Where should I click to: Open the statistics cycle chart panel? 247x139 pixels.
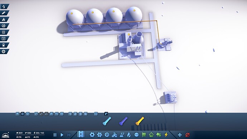coord(4,26)
